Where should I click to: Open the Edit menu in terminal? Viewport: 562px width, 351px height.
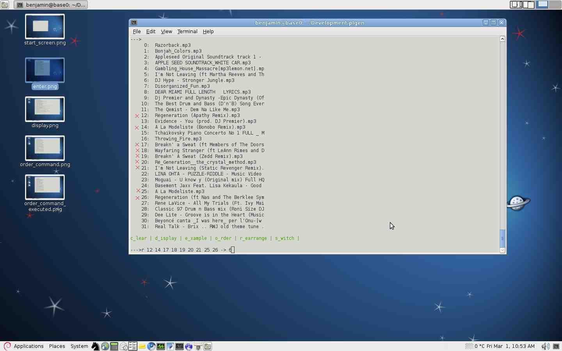coord(151,32)
